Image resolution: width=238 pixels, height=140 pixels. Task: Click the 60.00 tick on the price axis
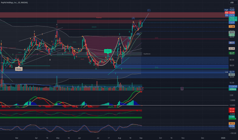pyautogui.click(x=232, y=60)
